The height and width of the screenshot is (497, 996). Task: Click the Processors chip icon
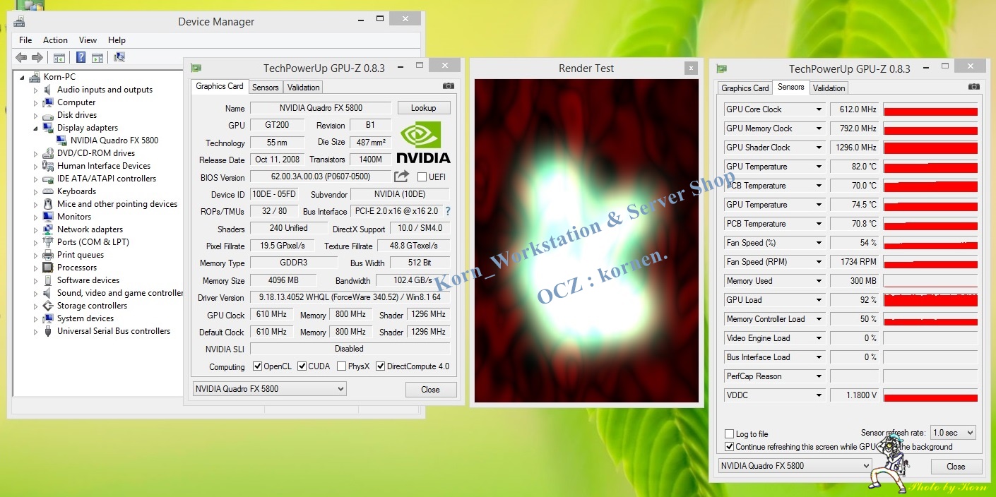[48, 268]
